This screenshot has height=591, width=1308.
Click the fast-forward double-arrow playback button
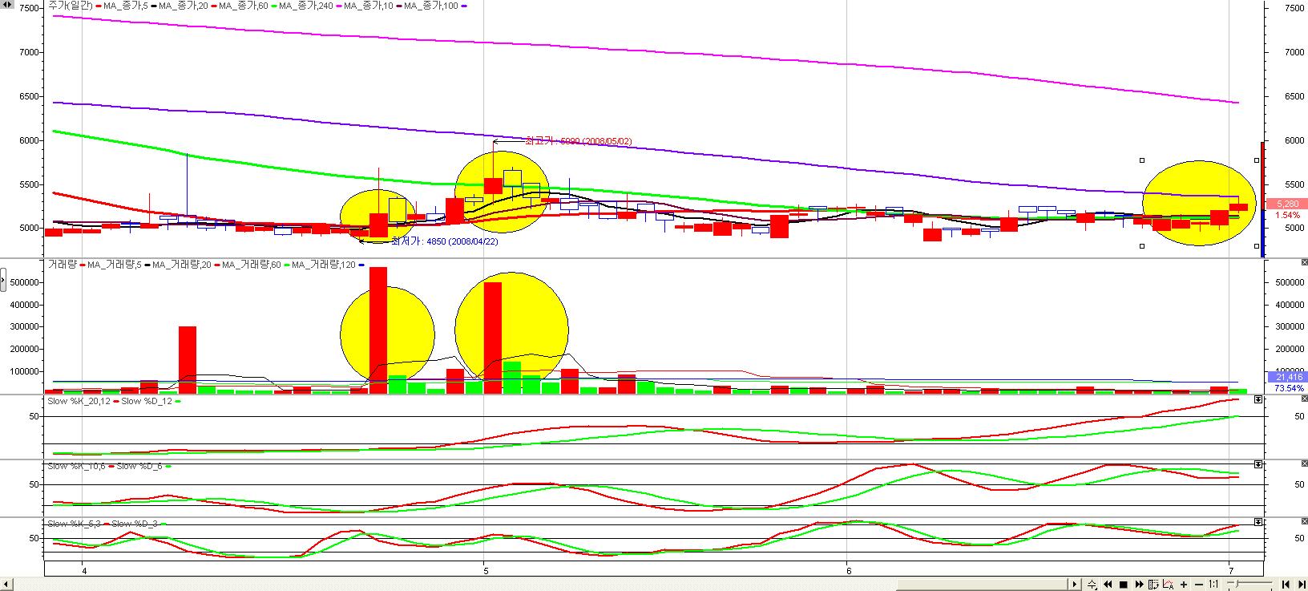pyautogui.click(x=1139, y=585)
